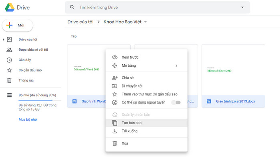This screenshot has height=159, width=280.
Task: Click the offline checkmark circle icon
Action: point(115,102)
